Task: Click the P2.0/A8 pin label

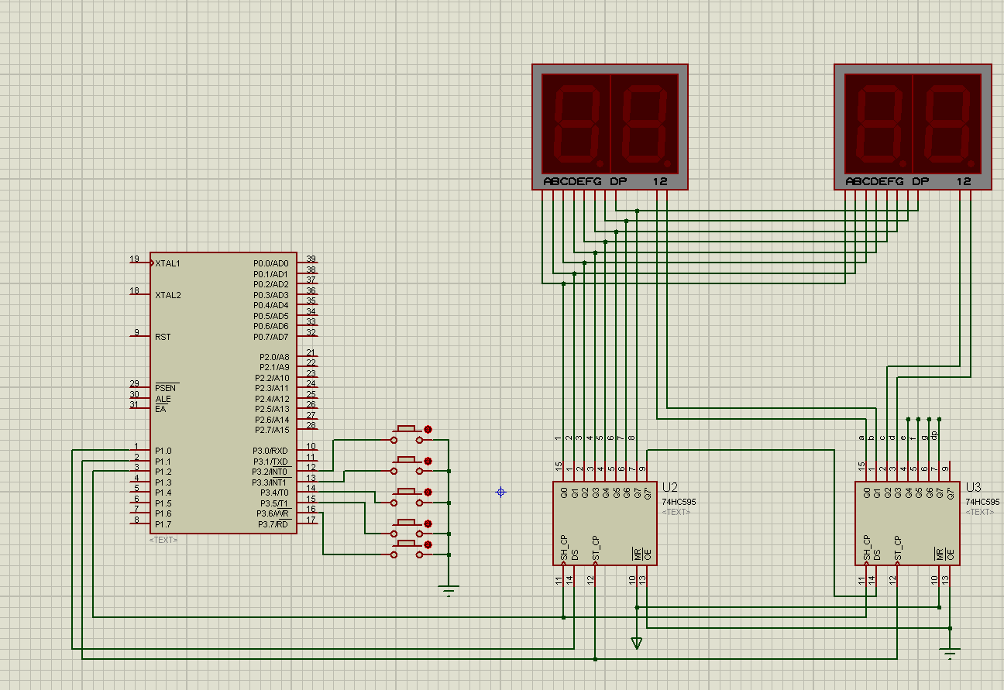Action: 274,357
